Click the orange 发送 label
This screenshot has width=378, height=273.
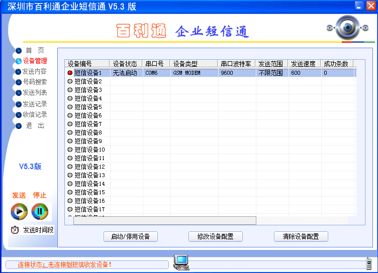(19, 195)
